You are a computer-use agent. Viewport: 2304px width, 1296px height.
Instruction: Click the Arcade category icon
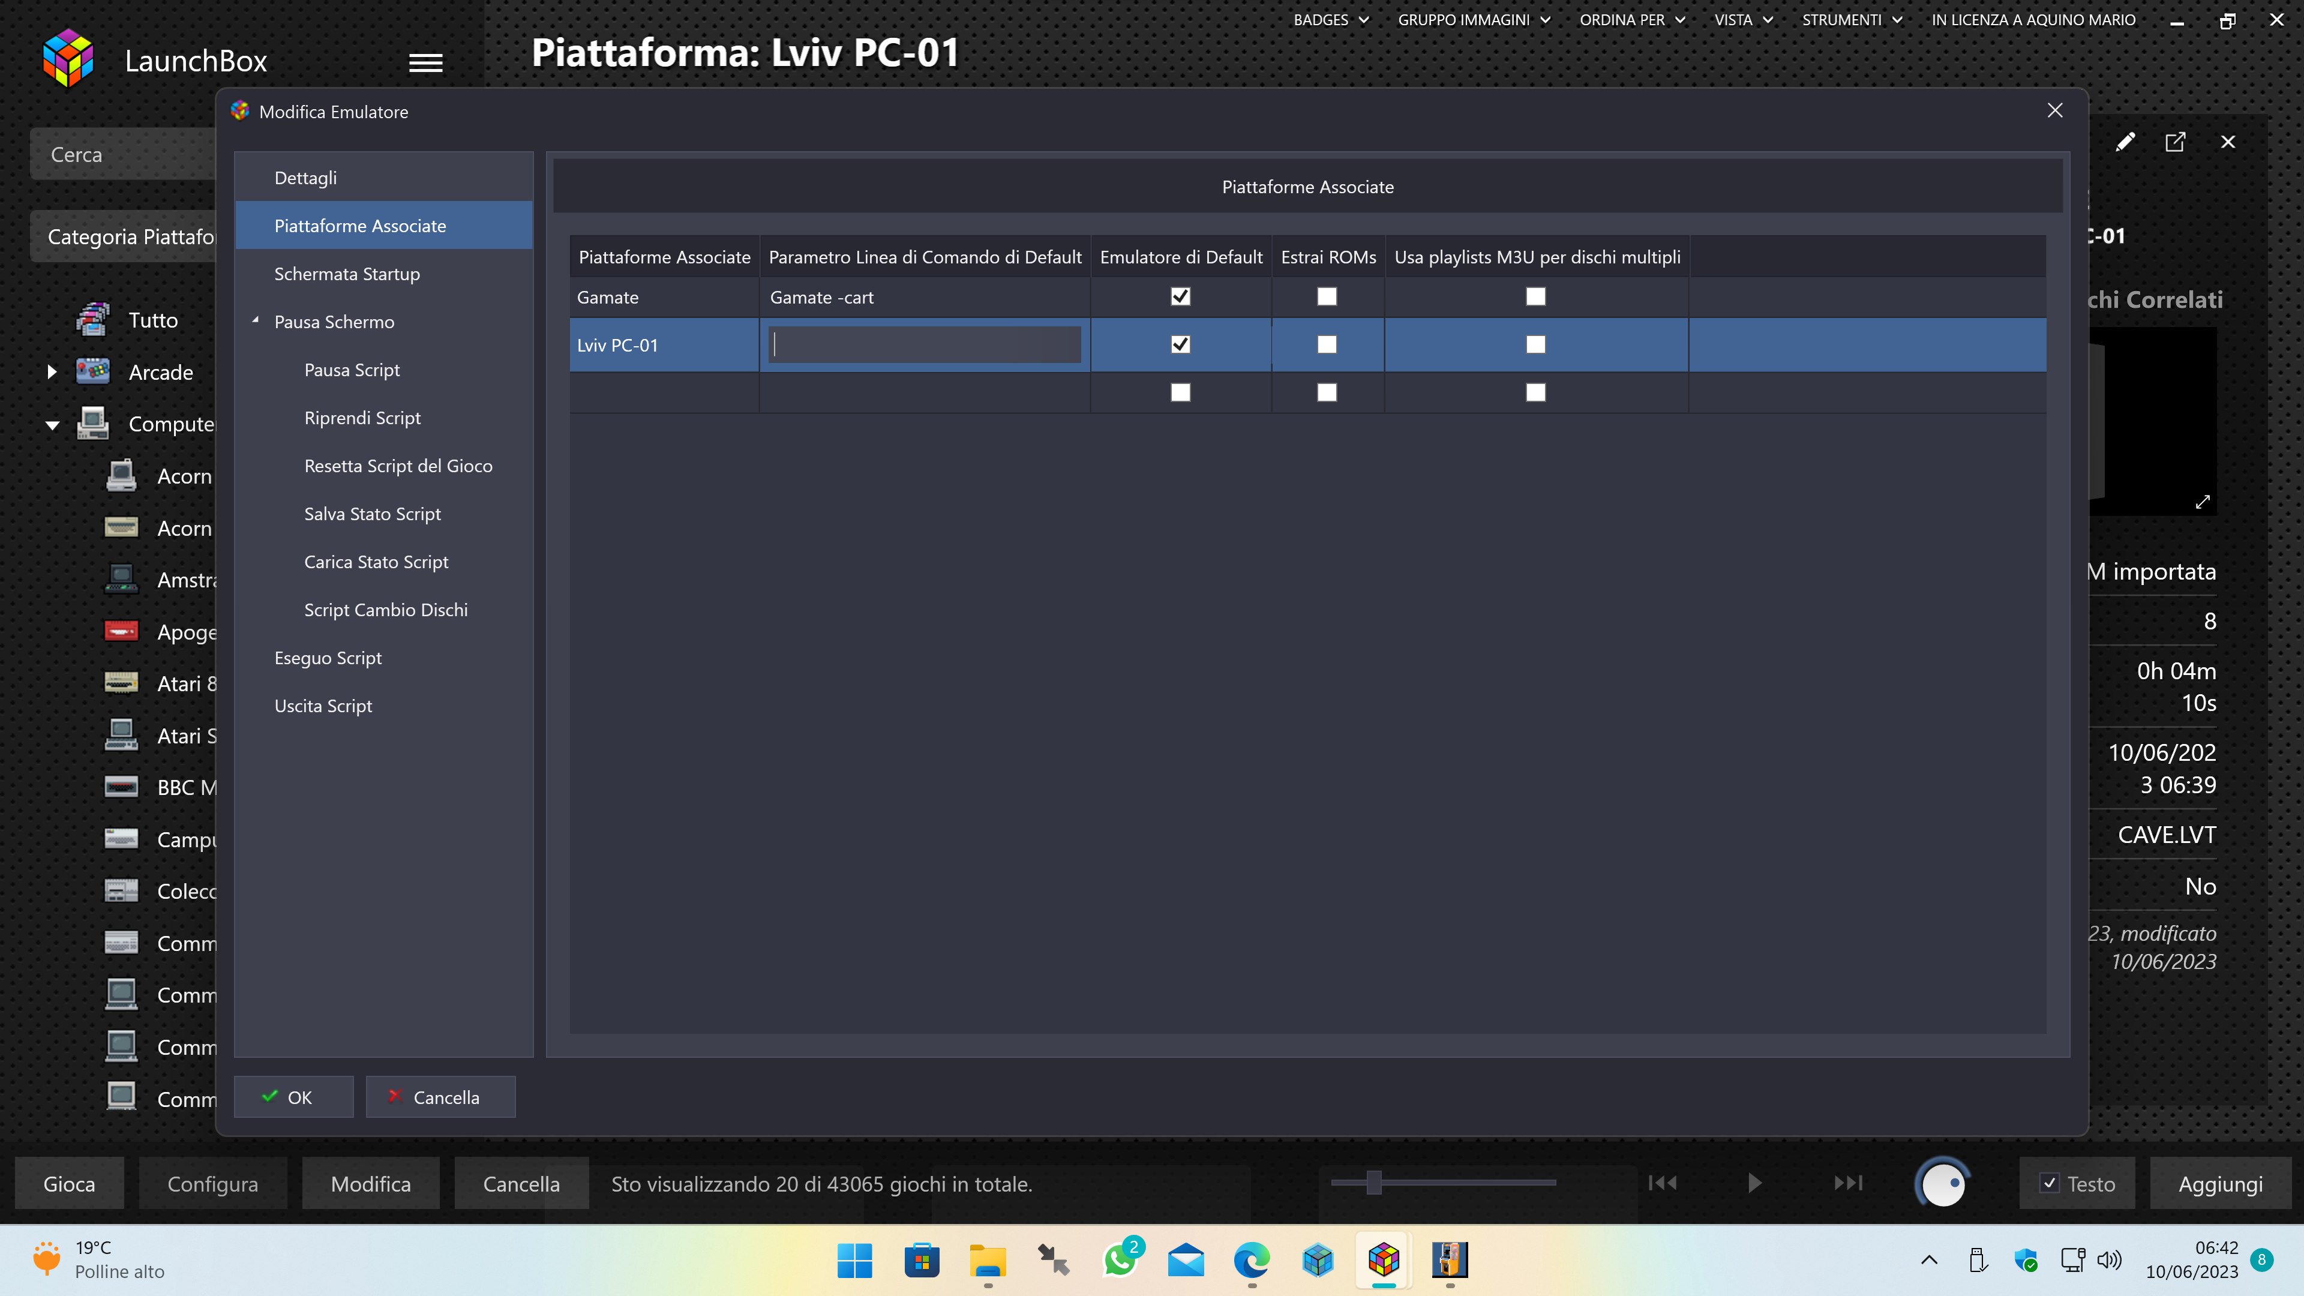pyautogui.click(x=93, y=371)
